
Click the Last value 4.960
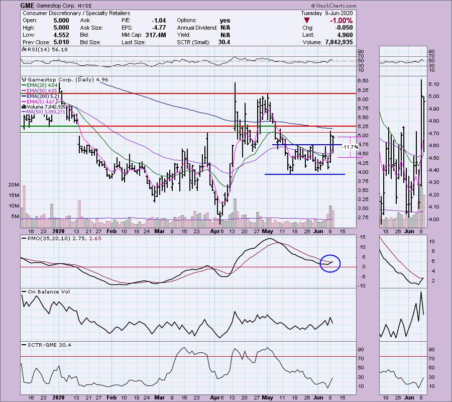click(345, 35)
